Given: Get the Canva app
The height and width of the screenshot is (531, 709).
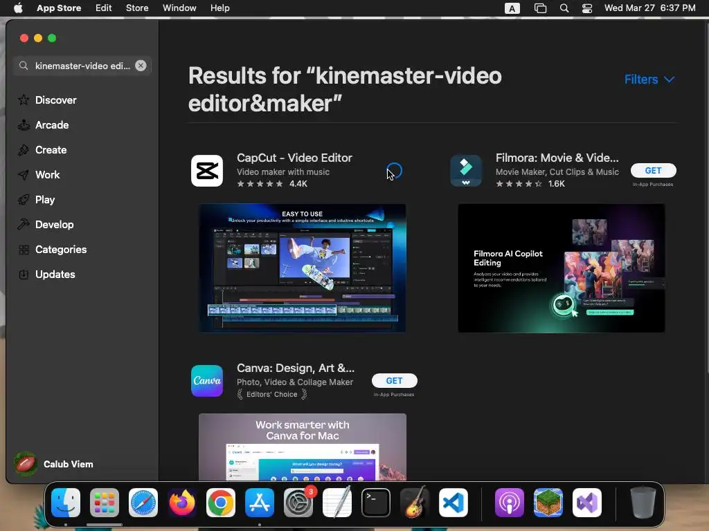Looking at the screenshot, I should (394, 381).
